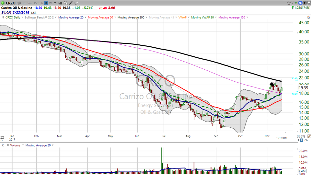Viewport: 311px width, 175px height.
Task: Open the T menu icon
Action: [305, 3]
